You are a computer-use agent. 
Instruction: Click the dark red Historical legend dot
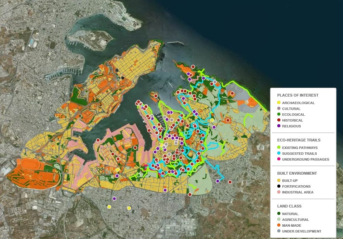pyautogui.click(x=279, y=120)
